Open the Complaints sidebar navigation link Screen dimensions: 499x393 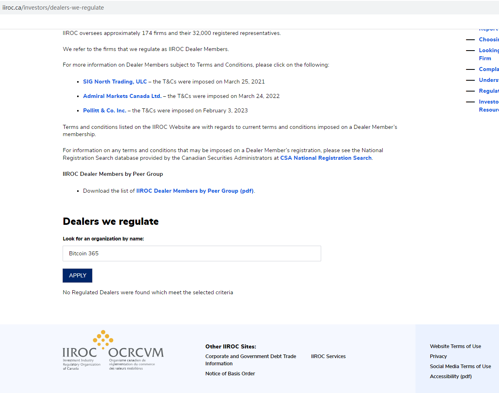point(489,69)
